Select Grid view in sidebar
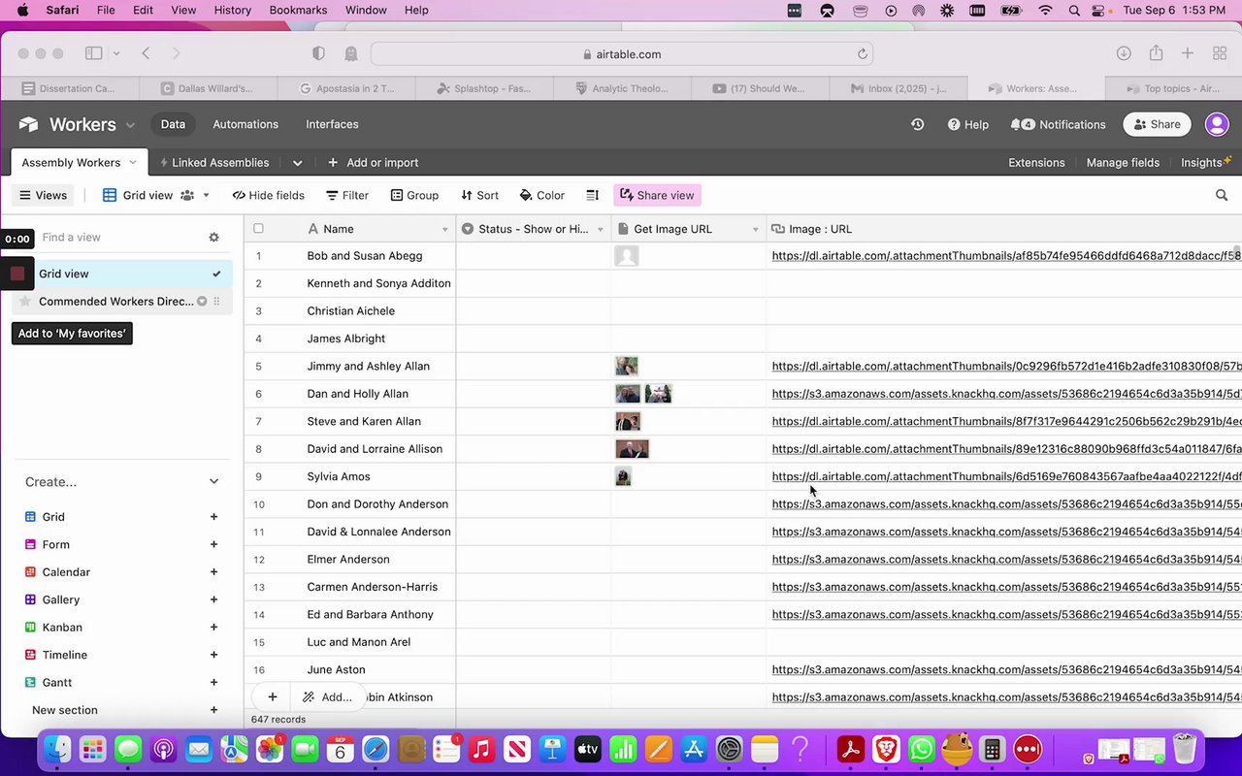Screen dimensions: 1242x776 (122, 274)
